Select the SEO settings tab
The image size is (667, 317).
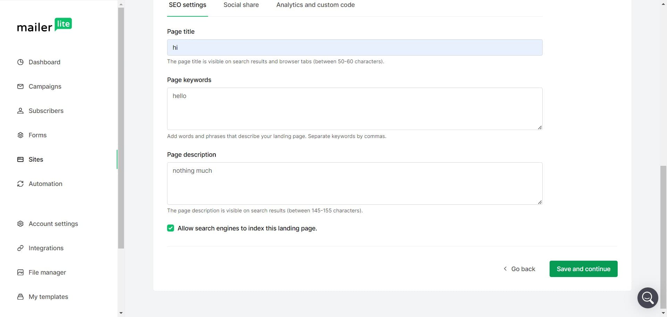coord(187,5)
